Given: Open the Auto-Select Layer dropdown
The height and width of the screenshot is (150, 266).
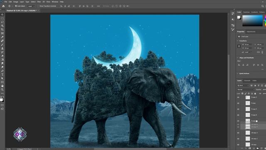Looking at the screenshot, I should [x=31, y=6].
